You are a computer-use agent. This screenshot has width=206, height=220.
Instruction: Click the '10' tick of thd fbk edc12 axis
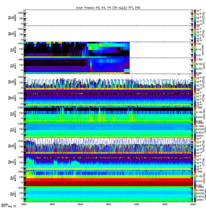point(22,118)
